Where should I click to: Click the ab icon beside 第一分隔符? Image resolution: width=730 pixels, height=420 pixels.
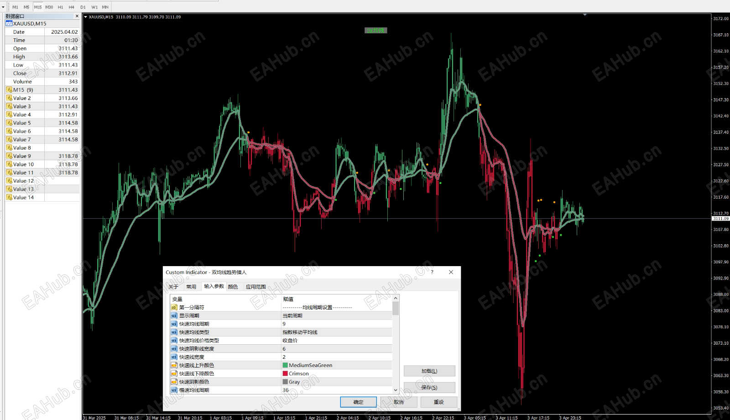[x=174, y=307]
